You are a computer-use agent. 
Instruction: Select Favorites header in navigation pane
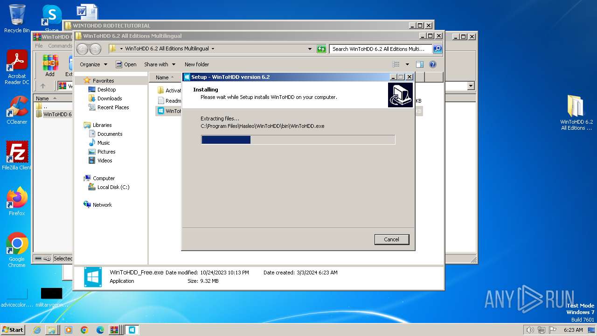[x=103, y=81]
